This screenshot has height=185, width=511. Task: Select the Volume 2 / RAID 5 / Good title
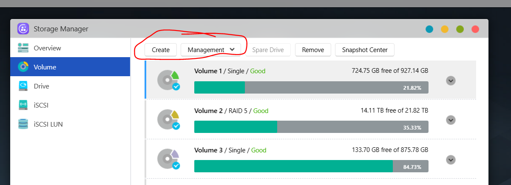231,110
